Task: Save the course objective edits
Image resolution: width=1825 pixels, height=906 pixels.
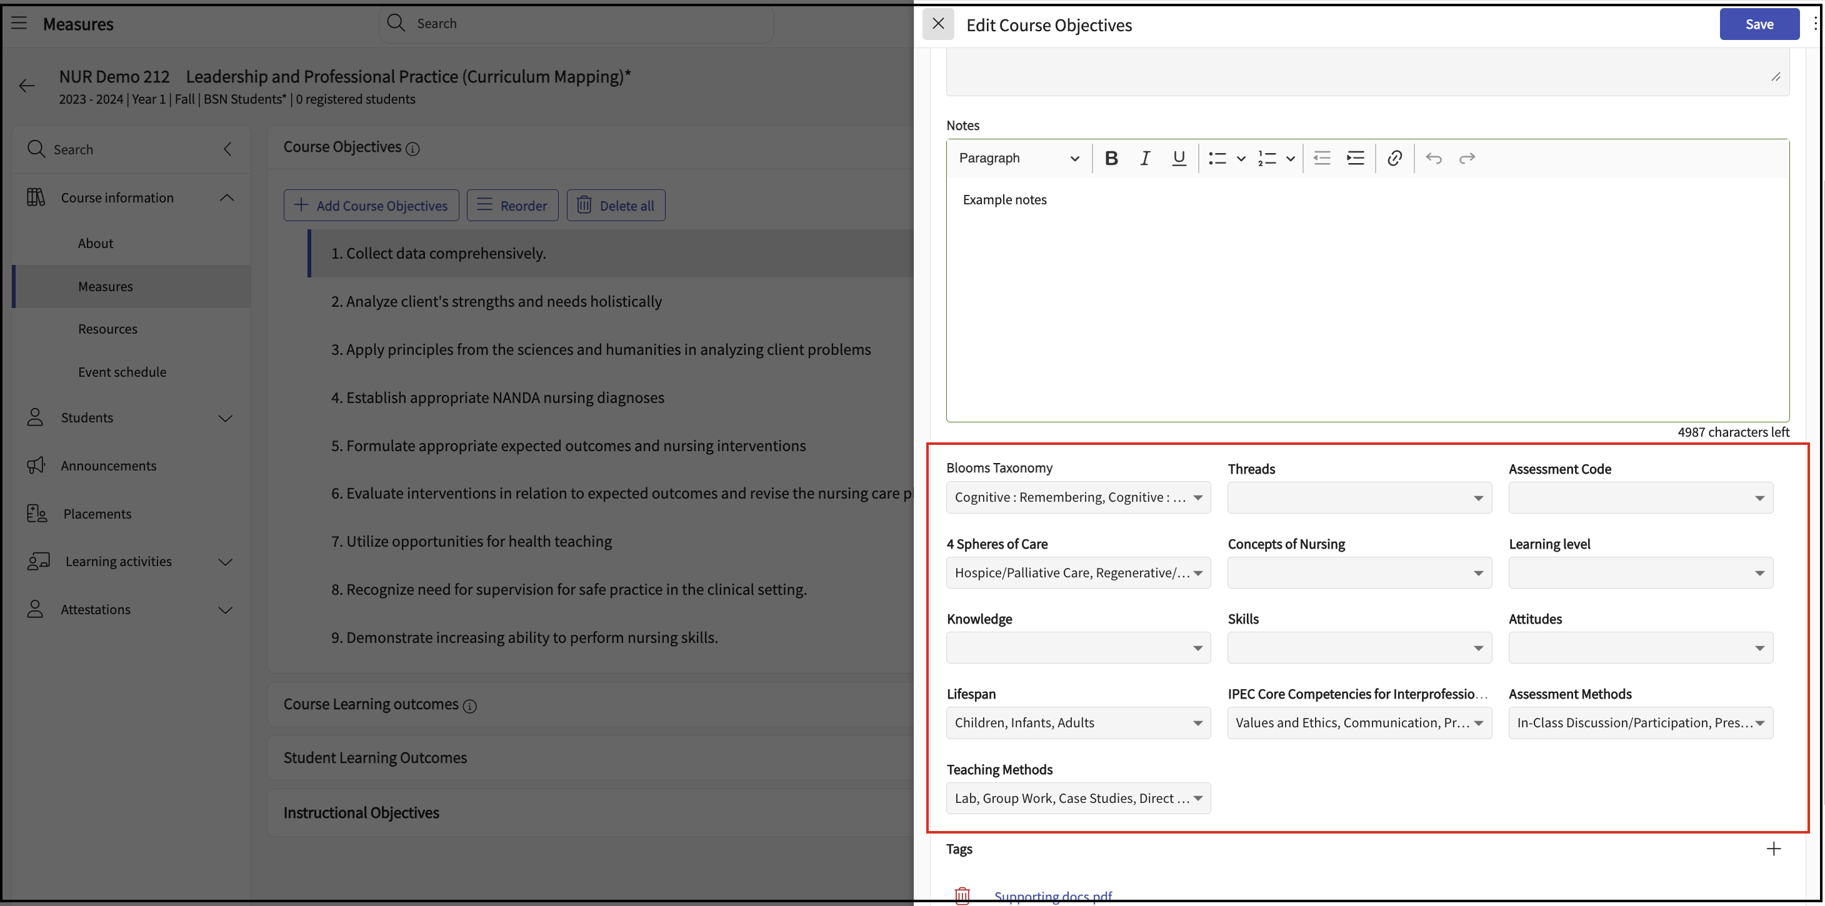Action: click(1758, 25)
